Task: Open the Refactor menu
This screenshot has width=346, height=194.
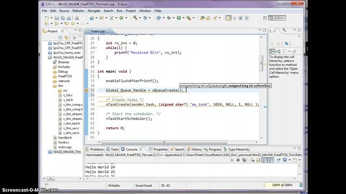Action: pyautogui.click(x=78, y=11)
